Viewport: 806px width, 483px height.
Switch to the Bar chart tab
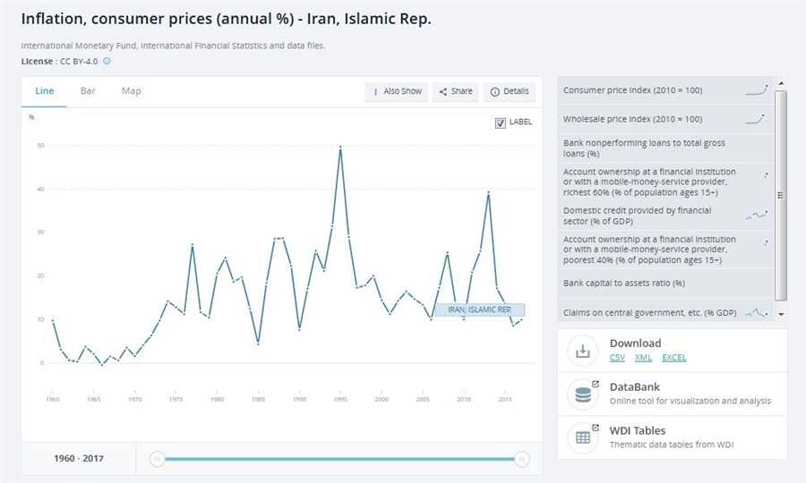click(x=88, y=91)
